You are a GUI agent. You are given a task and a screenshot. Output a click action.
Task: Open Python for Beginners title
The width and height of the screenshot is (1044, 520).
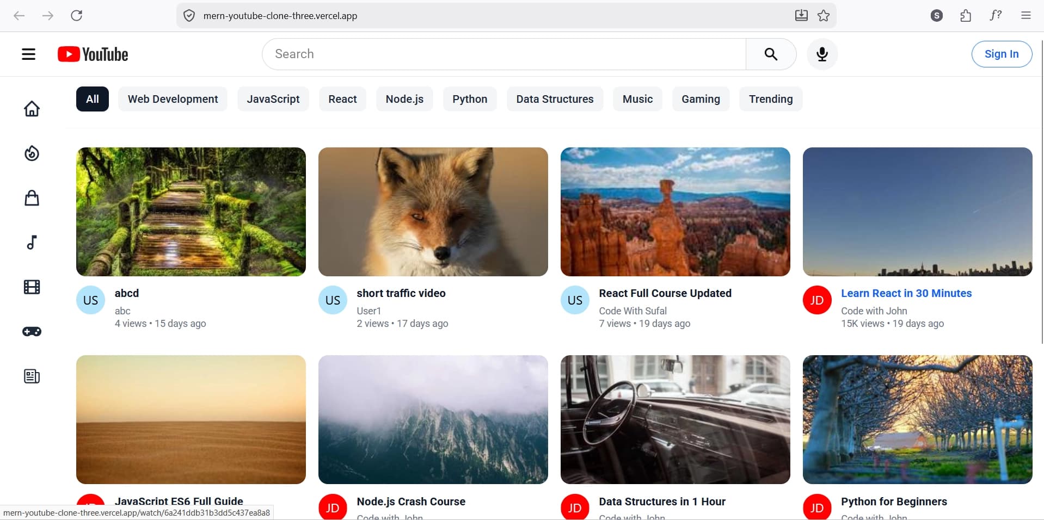894,502
